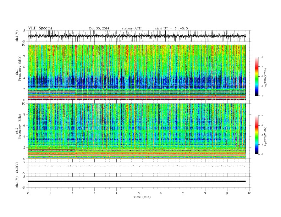Click the '10' kHz tick on ch.1 spectrogram

tap(24, 45)
